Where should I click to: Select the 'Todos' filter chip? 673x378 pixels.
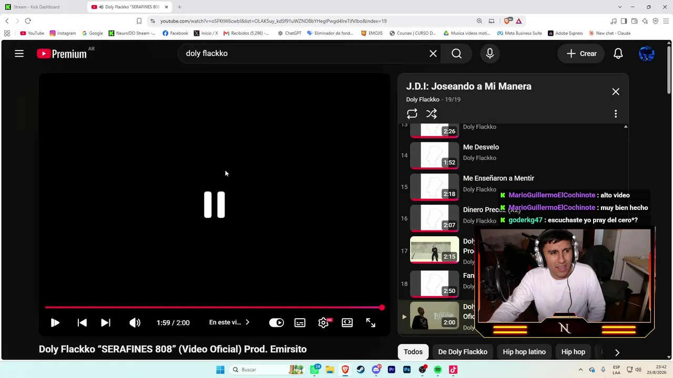coord(413,352)
